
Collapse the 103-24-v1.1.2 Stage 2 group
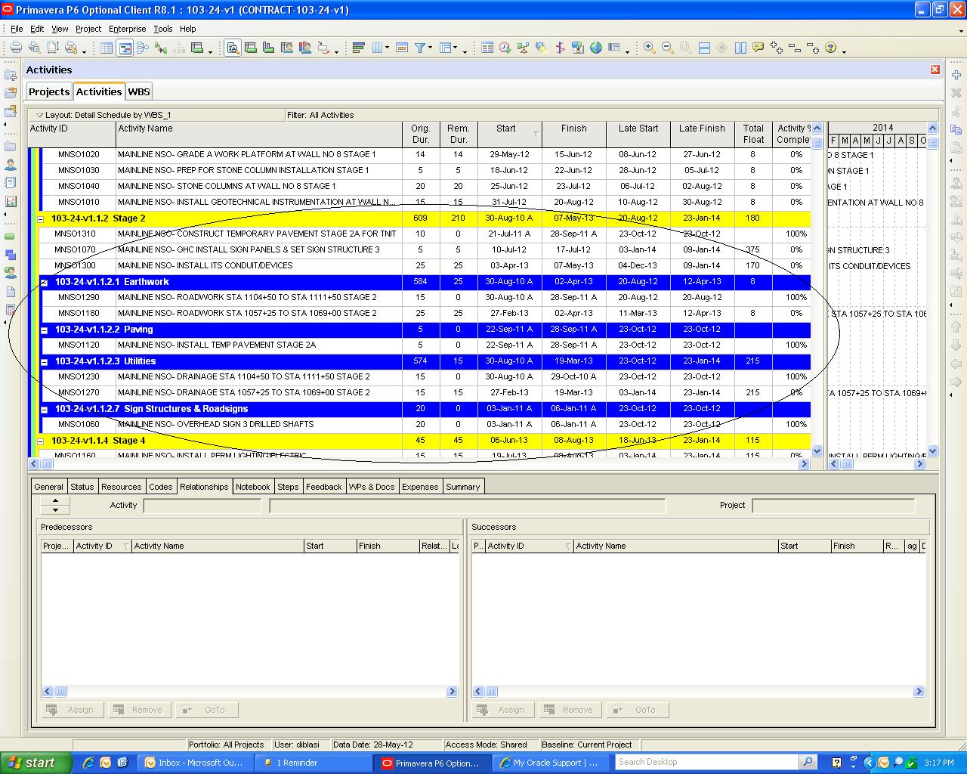(x=41, y=218)
